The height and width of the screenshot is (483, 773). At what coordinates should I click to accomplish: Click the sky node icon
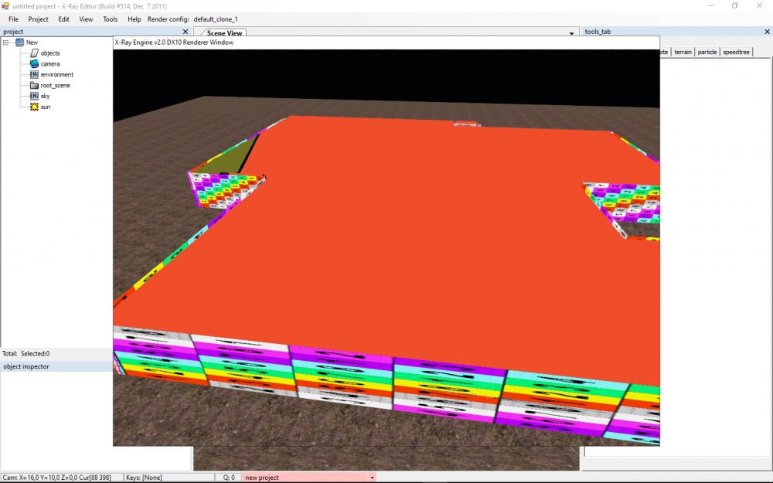coord(34,96)
